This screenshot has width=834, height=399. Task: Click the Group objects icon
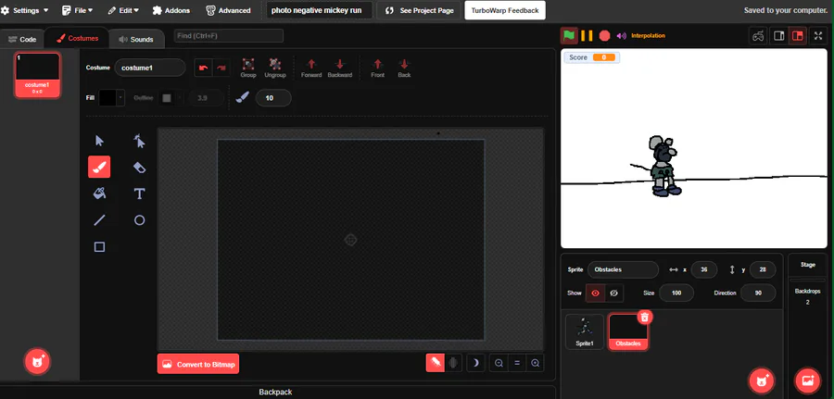tap(248, 68)
